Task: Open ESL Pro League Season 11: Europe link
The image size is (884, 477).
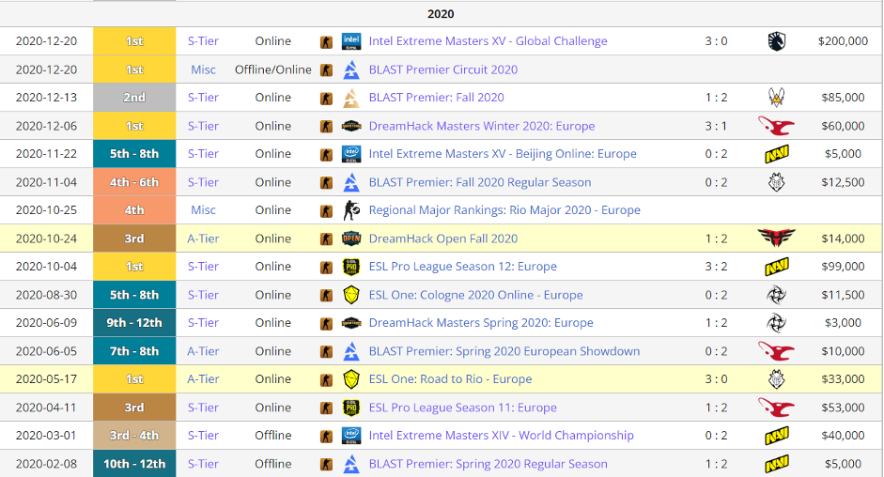Action: [462, 408]
